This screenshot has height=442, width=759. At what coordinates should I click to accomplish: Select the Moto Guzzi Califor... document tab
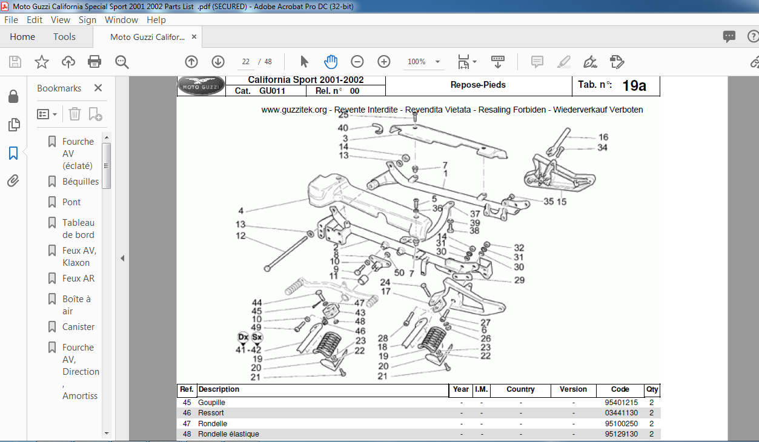click(x=147, y=37)
